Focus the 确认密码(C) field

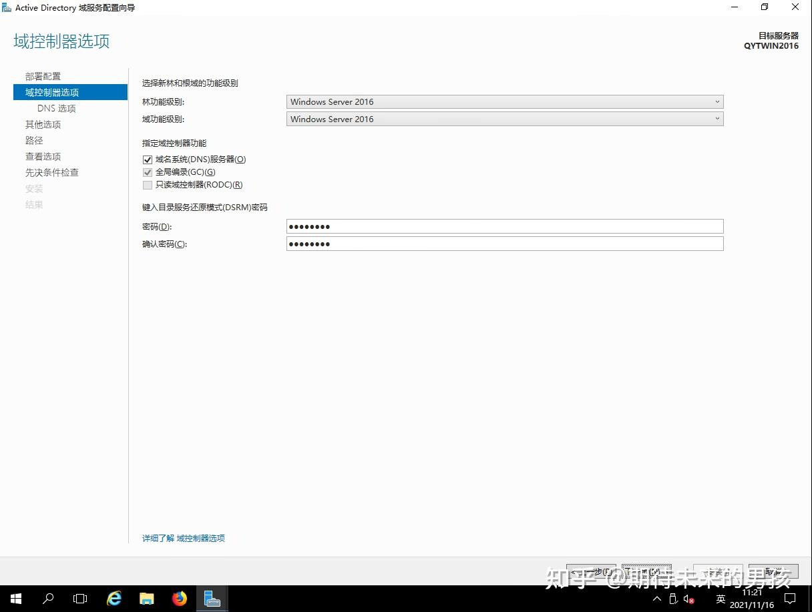505,244
